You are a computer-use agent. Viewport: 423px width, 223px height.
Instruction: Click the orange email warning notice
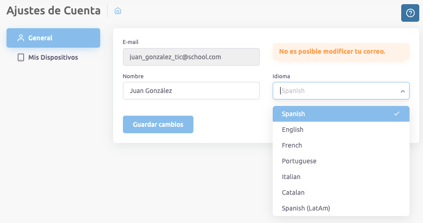340,51
